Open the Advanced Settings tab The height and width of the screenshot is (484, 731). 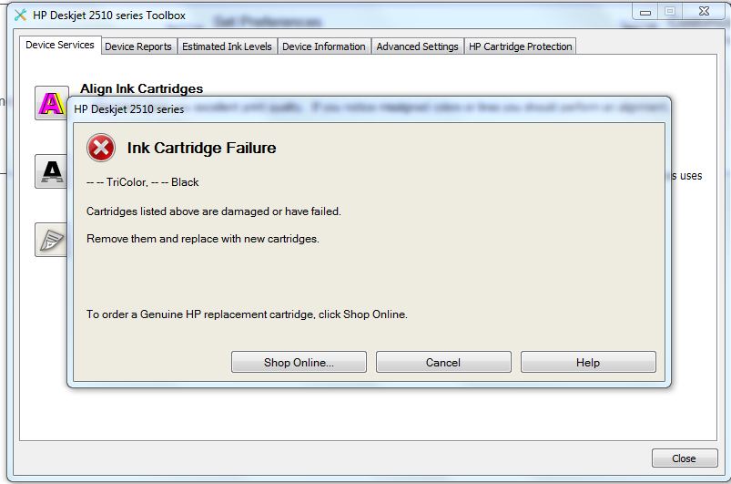[x=417, y=46]
